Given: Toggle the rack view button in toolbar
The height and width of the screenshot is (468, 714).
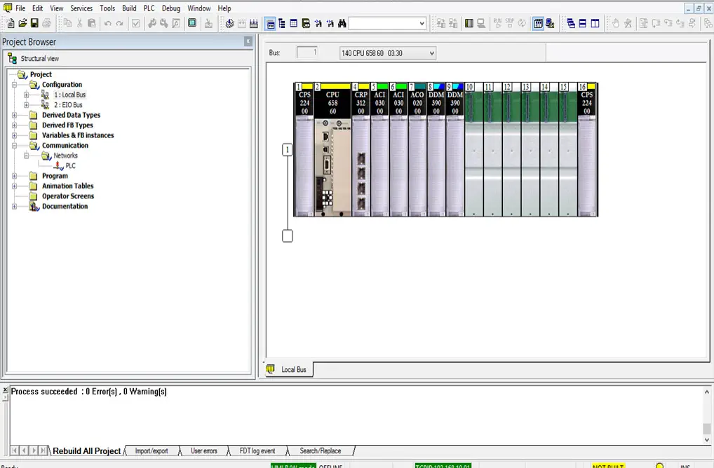Looking at the screenshot, I should pos(538,23).
